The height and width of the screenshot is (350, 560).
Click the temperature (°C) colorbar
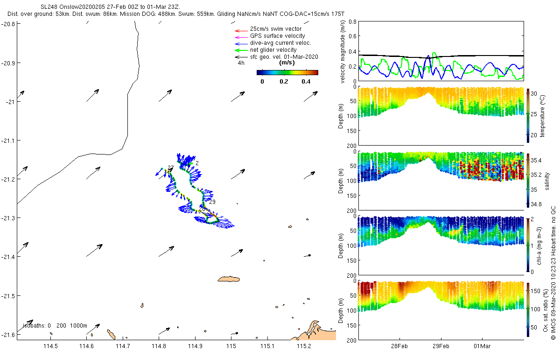click(x=528, y=116)
